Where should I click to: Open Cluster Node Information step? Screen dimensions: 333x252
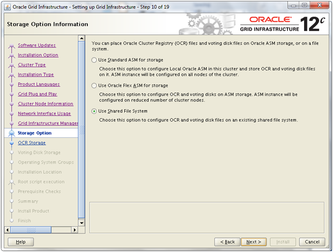coord(46,104)
